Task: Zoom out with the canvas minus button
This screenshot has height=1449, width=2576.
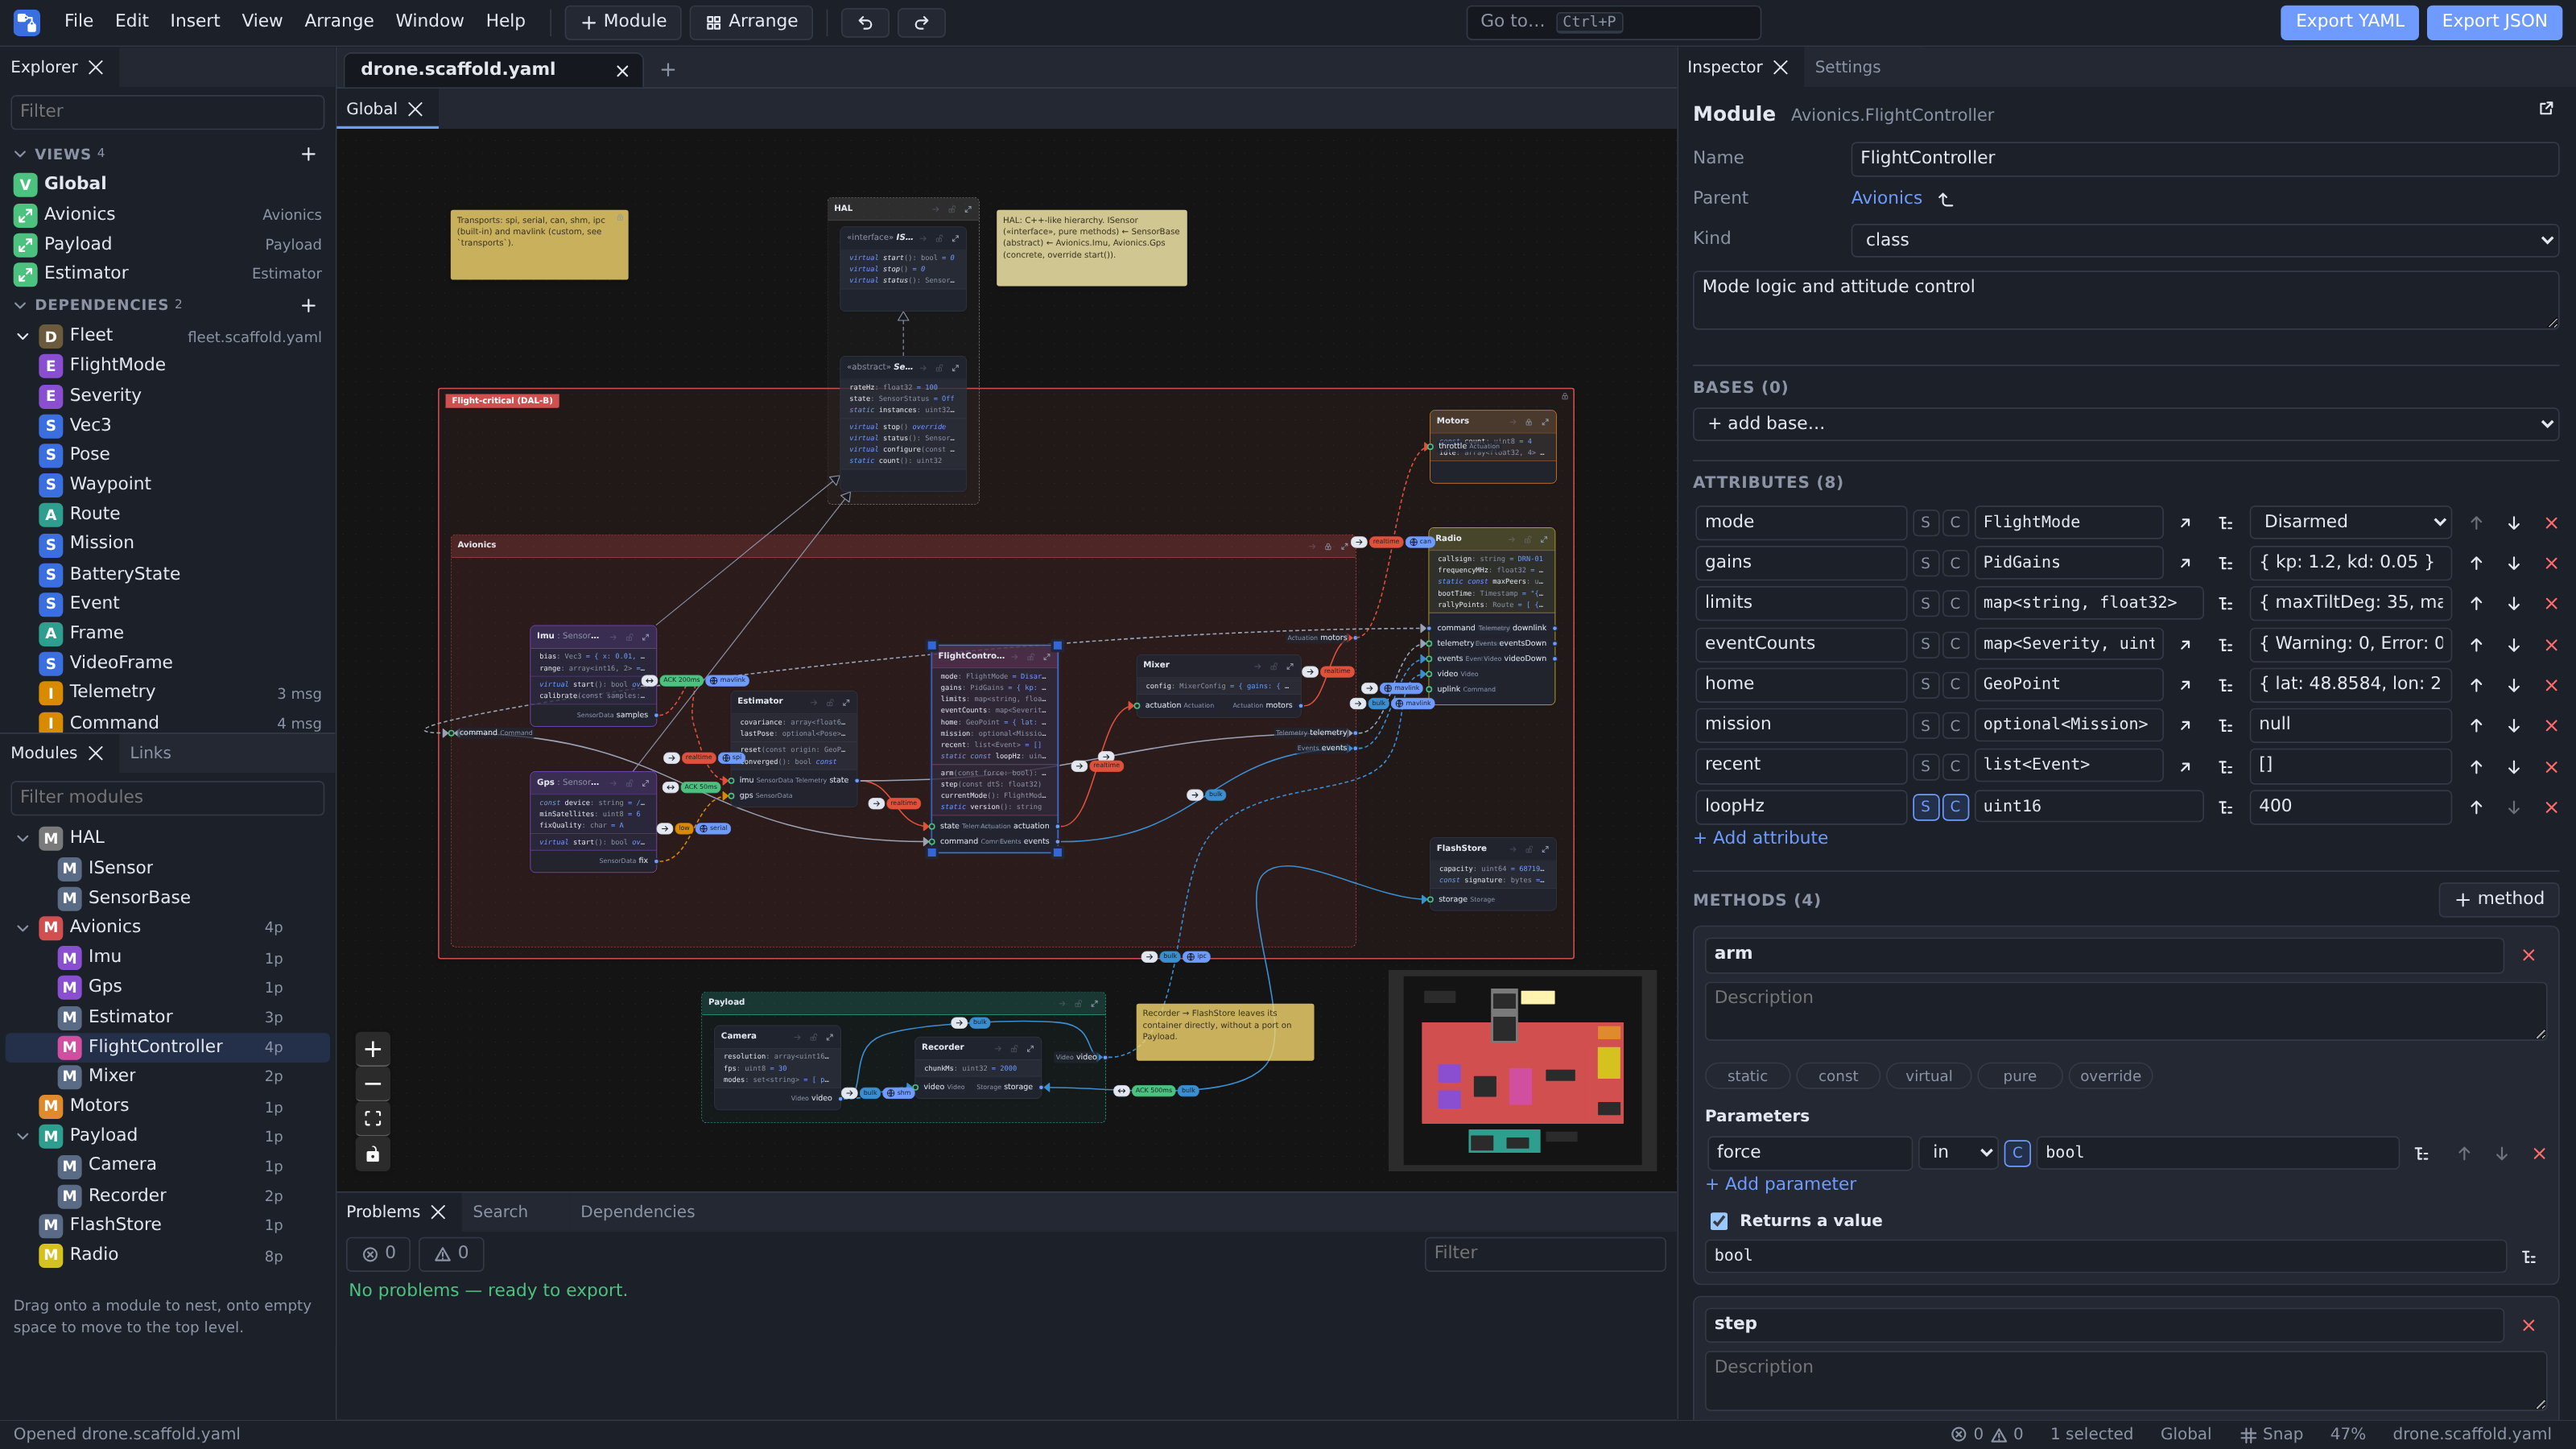Action: [373, 1084]
